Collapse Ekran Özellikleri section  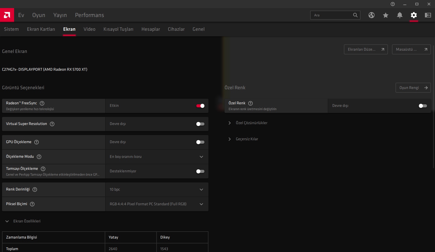[x=7, y=221]
